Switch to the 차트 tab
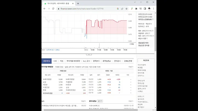This screenshot has width=198, height=111. [x=62, y=61]
